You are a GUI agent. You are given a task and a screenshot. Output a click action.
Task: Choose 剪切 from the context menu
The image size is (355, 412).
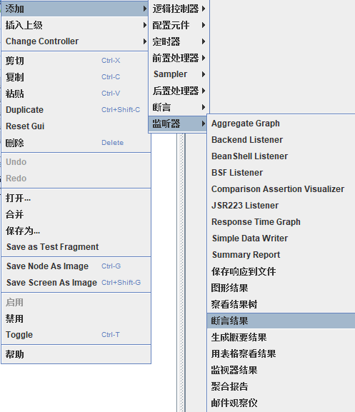click(x=76, y=61)
